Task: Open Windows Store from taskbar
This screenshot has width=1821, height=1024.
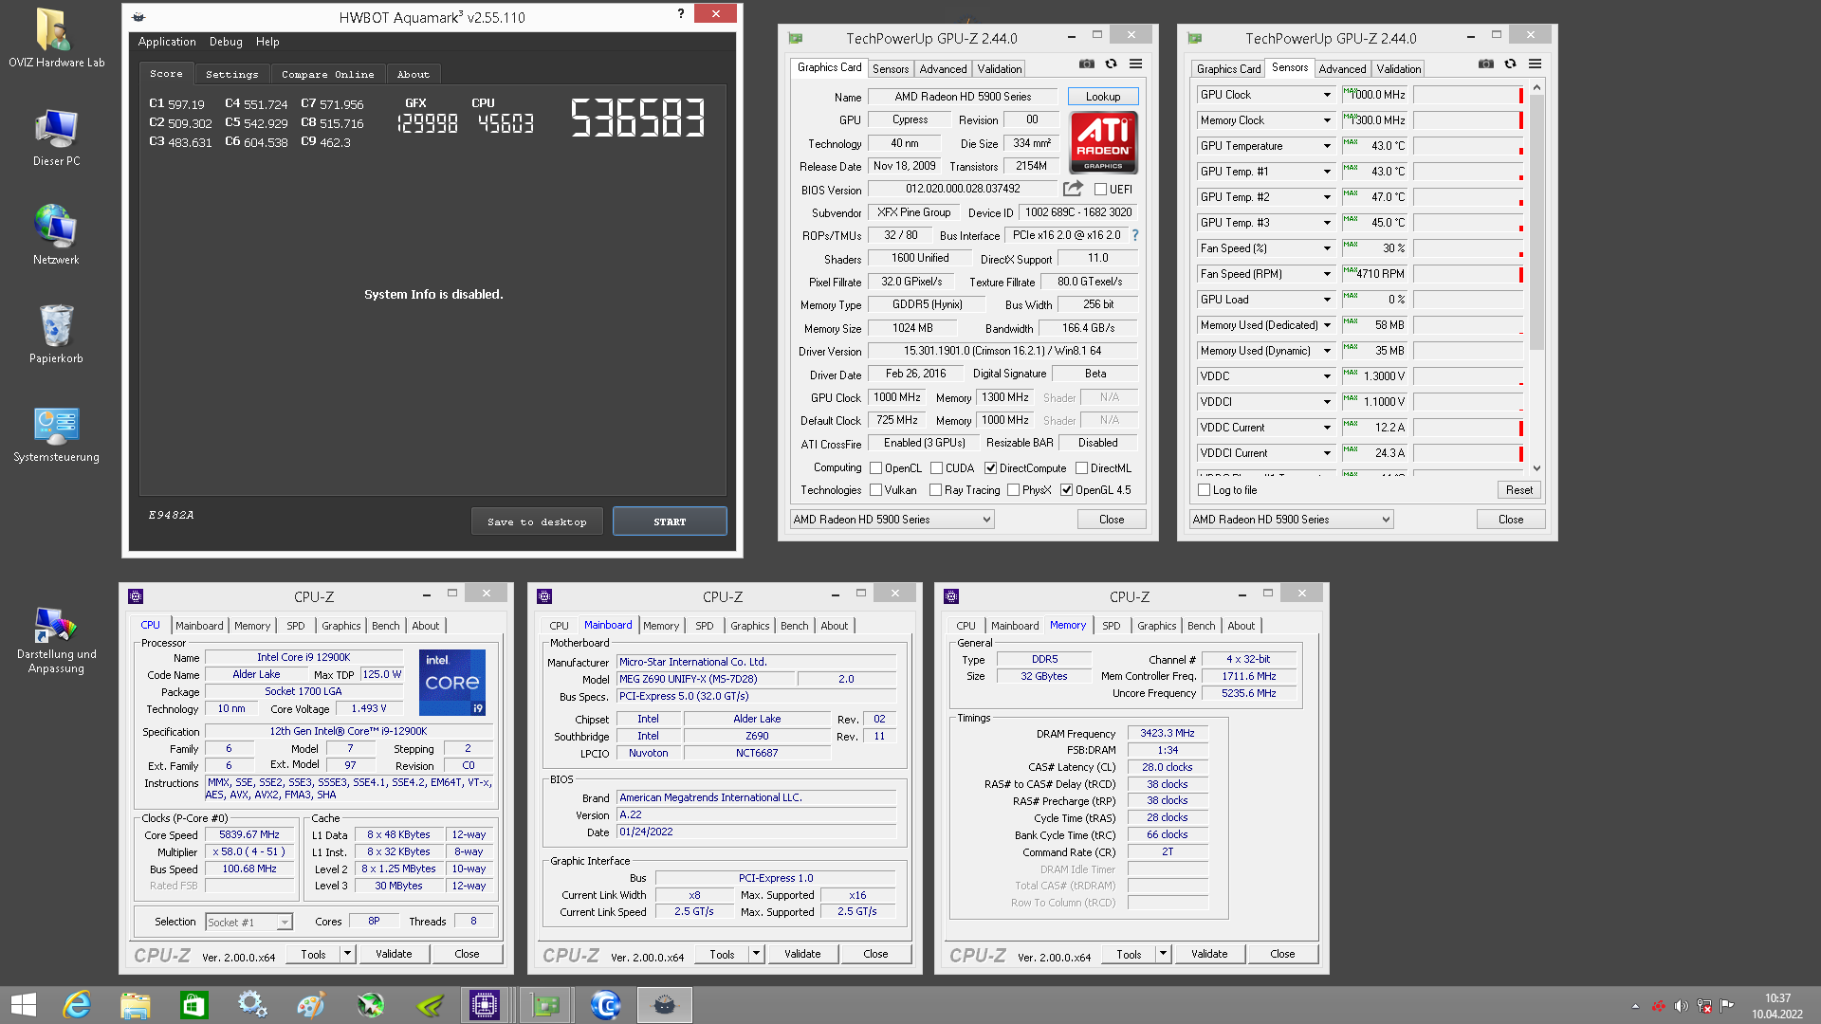Action: 193,1005
